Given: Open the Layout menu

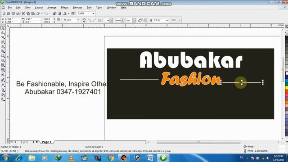Looking at the screenshot, I should pyautogui.click(x=39, y=8).
